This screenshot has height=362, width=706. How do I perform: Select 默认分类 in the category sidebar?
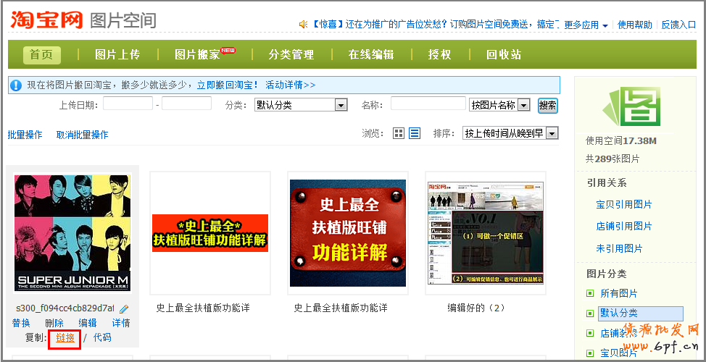click(618, 313)
